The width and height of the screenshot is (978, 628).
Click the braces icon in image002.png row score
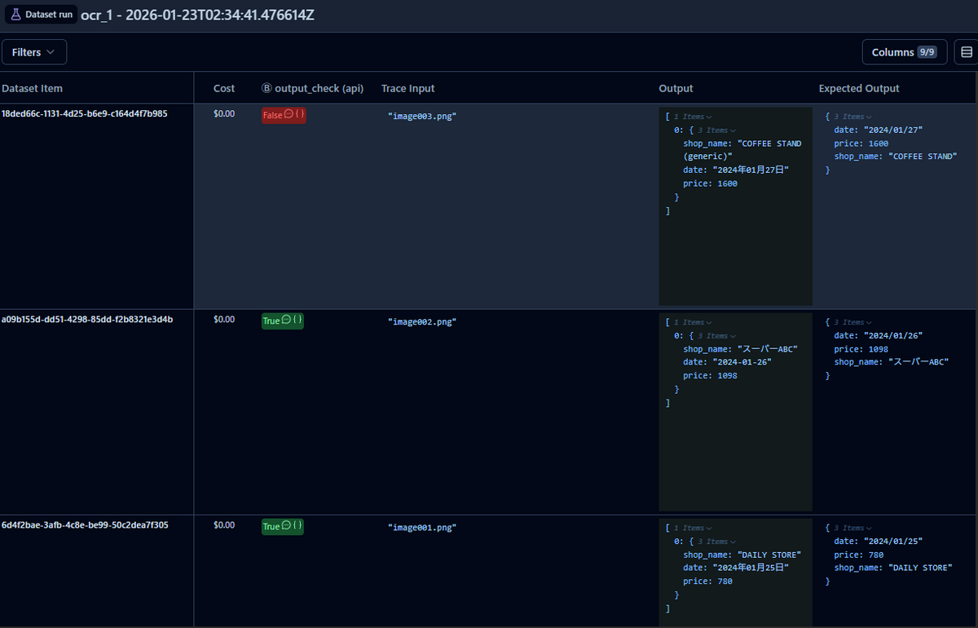pyautogui.click(x=297, y=321)
